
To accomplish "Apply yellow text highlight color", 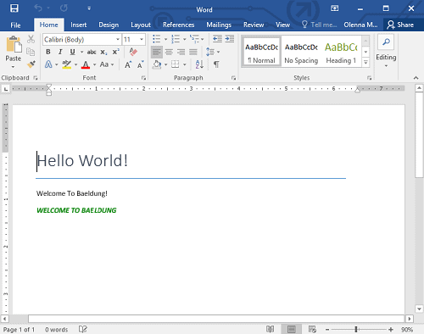I will pos(67,64).
